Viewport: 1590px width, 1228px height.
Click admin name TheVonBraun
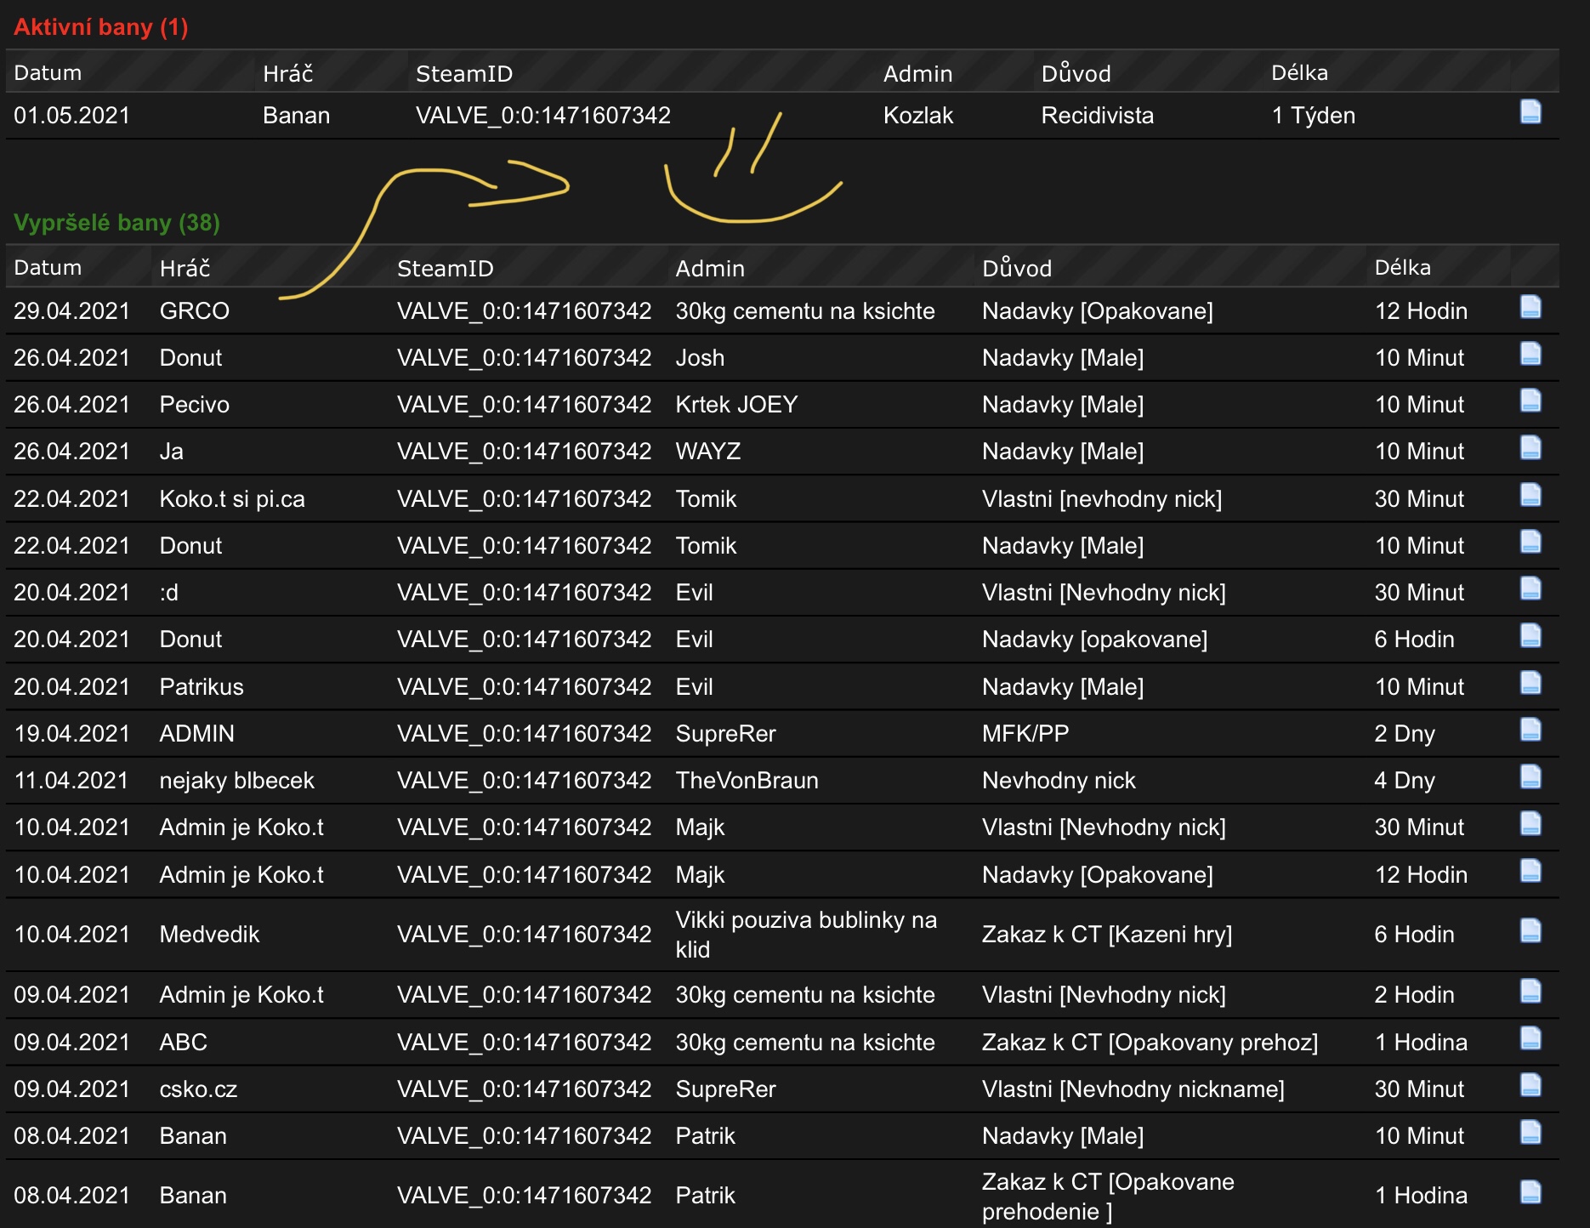746,781
